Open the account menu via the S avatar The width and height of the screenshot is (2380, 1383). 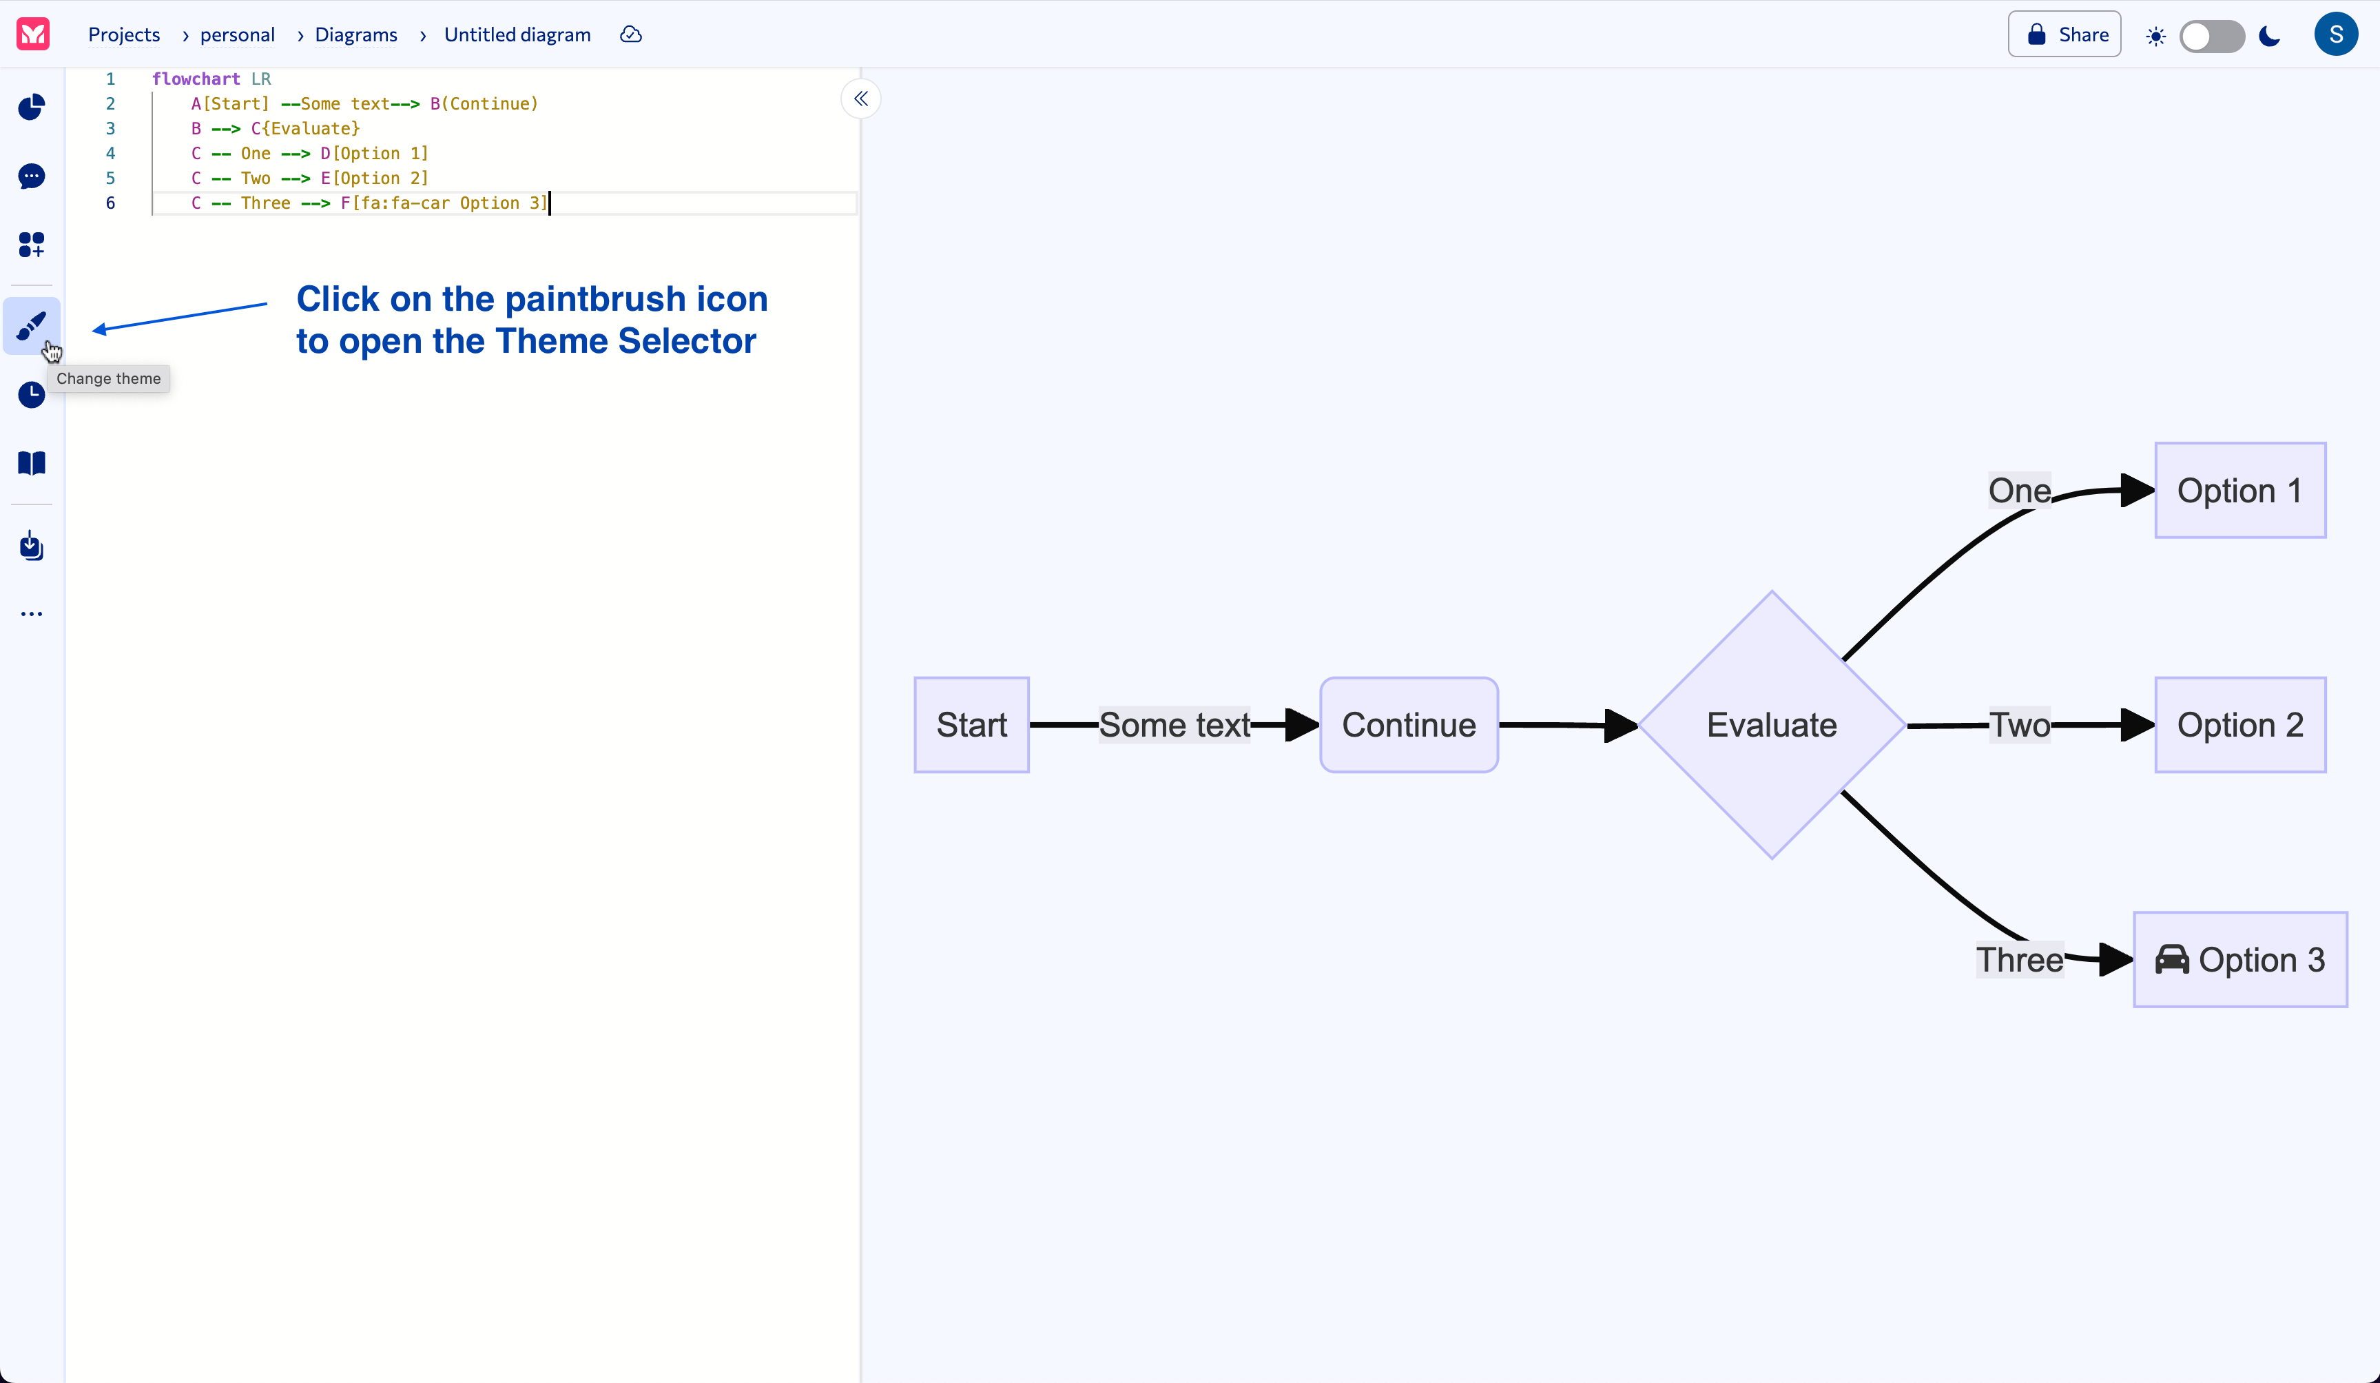pos(2337,34)
